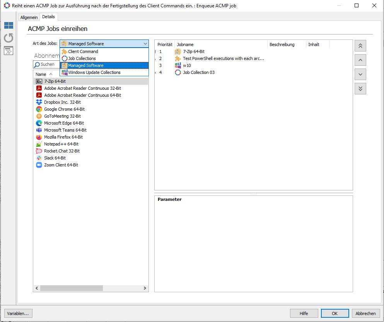Image resolution: width=384 pixels, height=322 pixels.
Task: Select Mozilla Firefox 64-Bit from list
Action: [x=63, y=137]
